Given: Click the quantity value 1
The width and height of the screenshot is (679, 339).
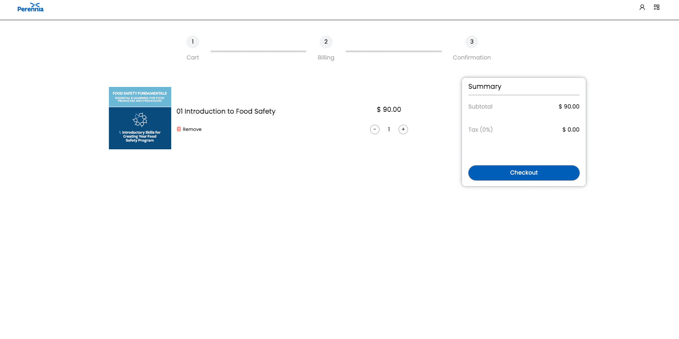Looking at the screenshot, I should click(x=389, y=129).
